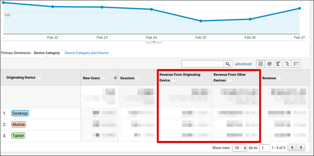314x156 pixels.
Task: Click the Feb 27 data point on chart
Action: [x=299, y=8]
